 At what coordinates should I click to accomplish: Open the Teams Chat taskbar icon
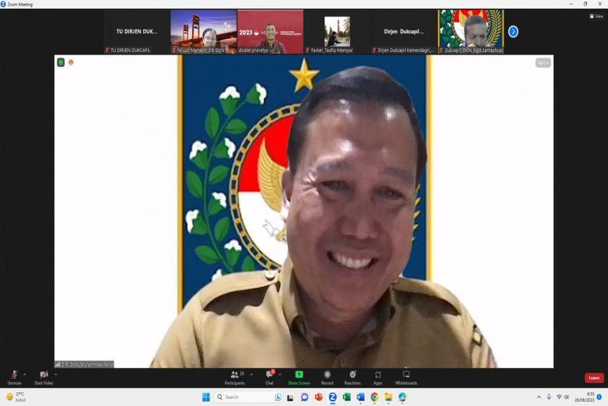tap(304, 397)
